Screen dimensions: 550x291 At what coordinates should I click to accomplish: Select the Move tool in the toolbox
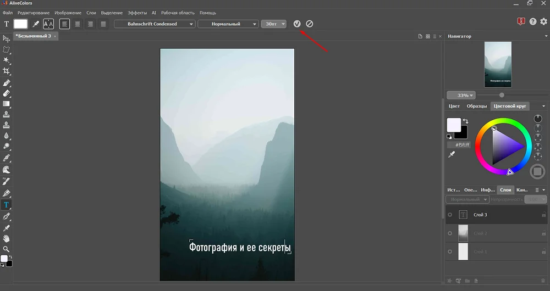tap(6, 38)
